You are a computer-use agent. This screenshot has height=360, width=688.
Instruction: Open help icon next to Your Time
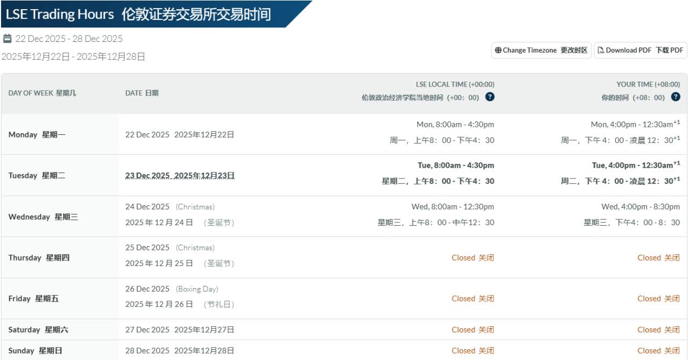point(676,97)
